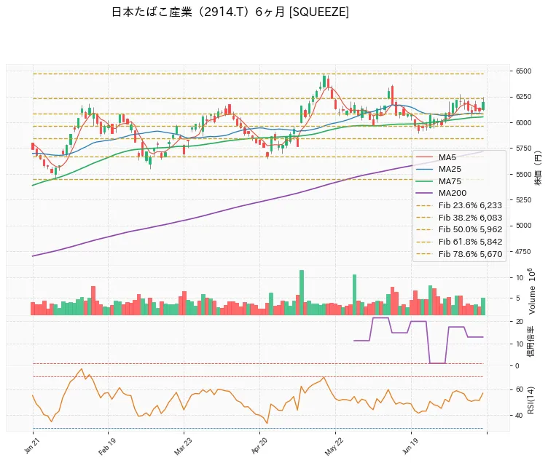The image size is (548, 463).
Task: Click the 信用倍率 axis title
Action: pyautogui.click(x=531, y=341)
